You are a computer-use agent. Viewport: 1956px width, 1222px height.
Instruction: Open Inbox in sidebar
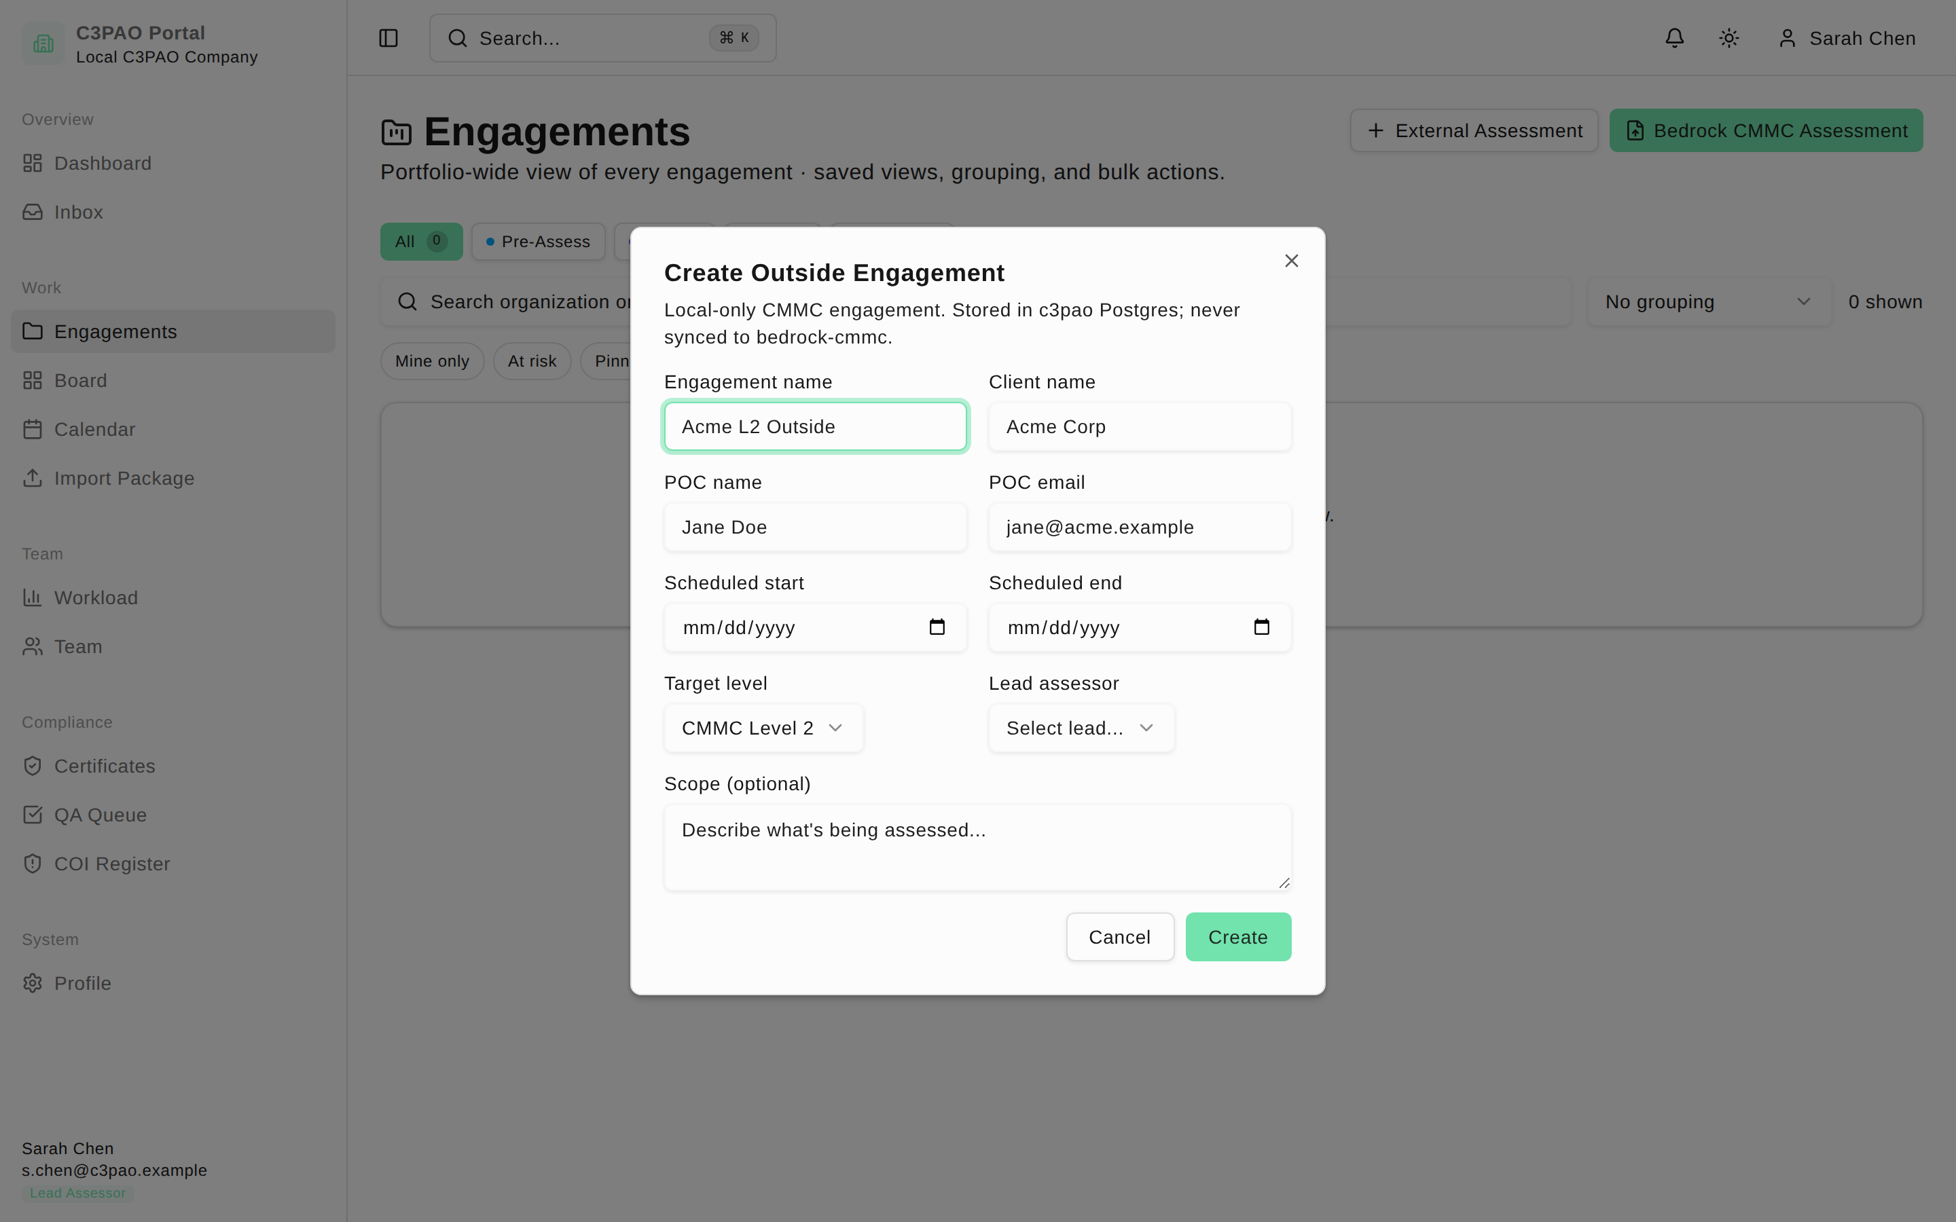tap(173, 212)
